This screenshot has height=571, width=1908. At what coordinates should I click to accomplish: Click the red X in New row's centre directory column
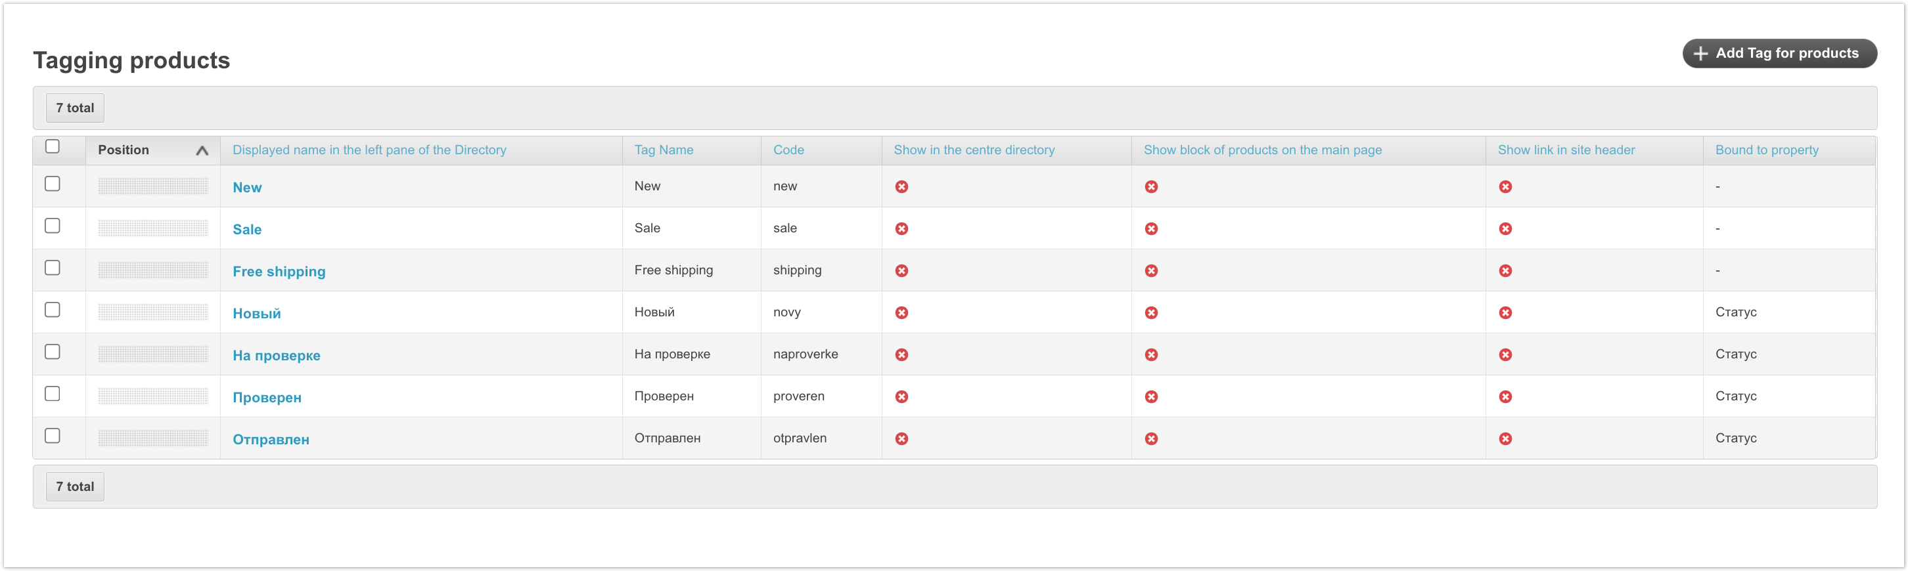pos(901,186)
